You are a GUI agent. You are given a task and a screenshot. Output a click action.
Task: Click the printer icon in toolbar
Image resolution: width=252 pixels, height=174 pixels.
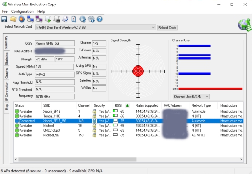56,19
